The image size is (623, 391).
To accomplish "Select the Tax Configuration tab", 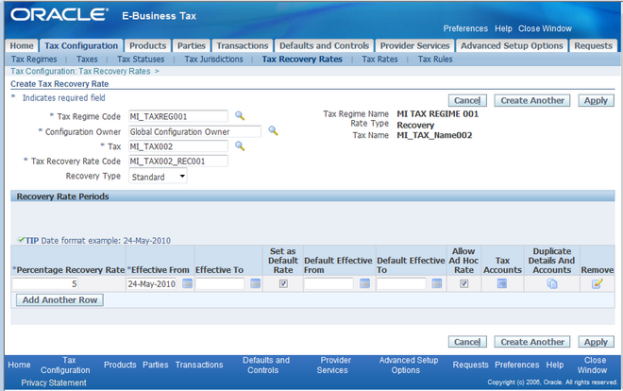I will [x=81, y=45].
